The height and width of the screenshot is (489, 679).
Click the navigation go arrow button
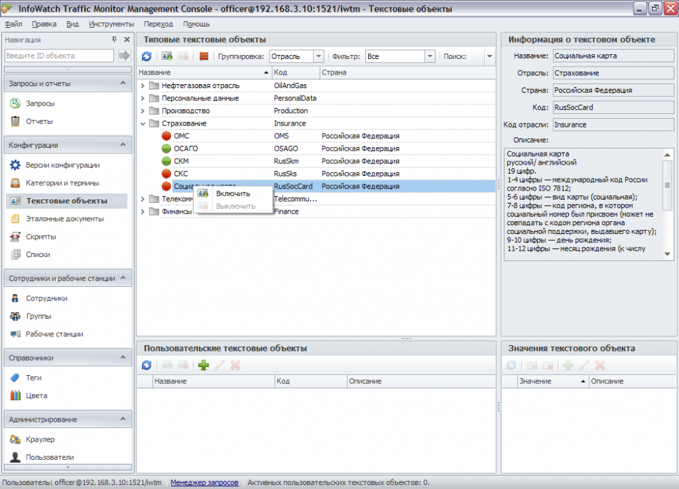(x=124, y=56)
